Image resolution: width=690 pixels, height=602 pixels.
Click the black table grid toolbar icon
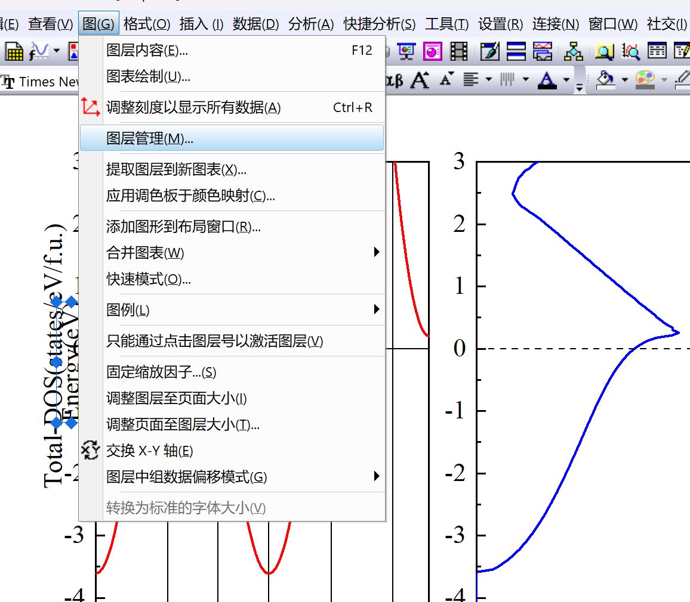[x=657, y=51]
